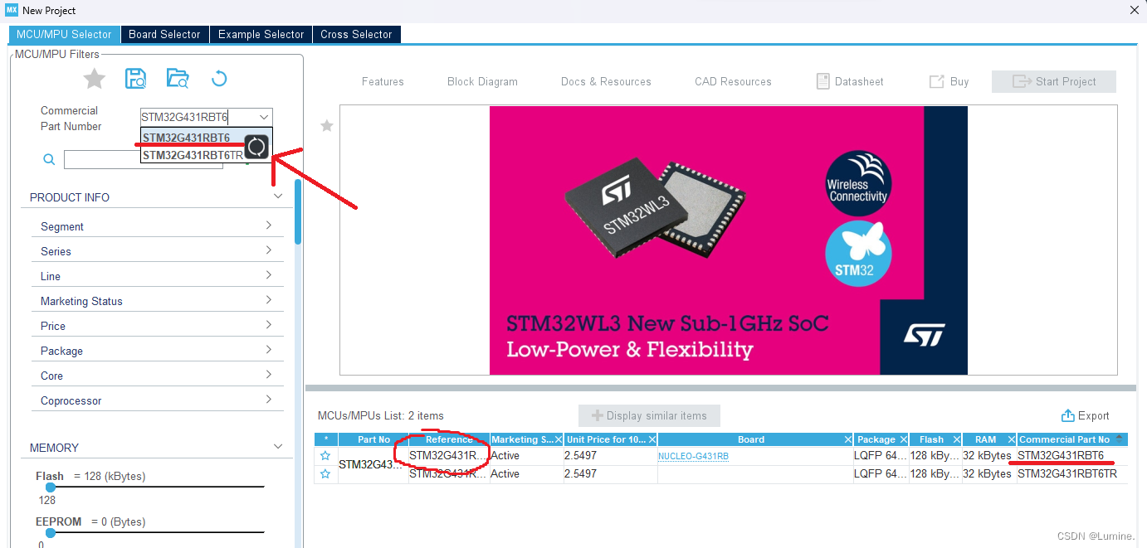Sort by Reference column header
Image resolution: width=1147 pixels, height=548 pixels.
pyautogui.click(x=449, y=439)
